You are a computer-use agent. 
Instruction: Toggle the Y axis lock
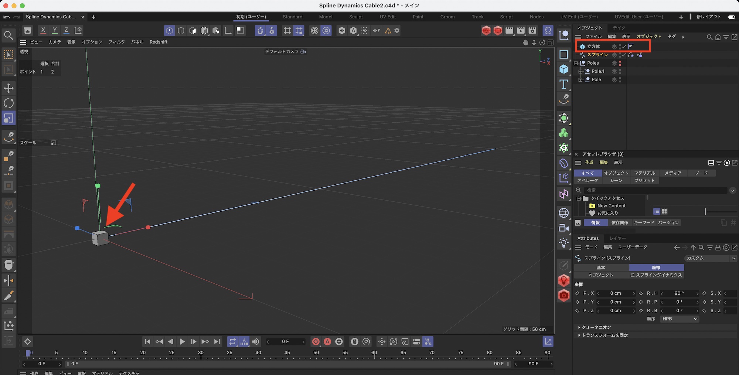click(x=55, y=30)
